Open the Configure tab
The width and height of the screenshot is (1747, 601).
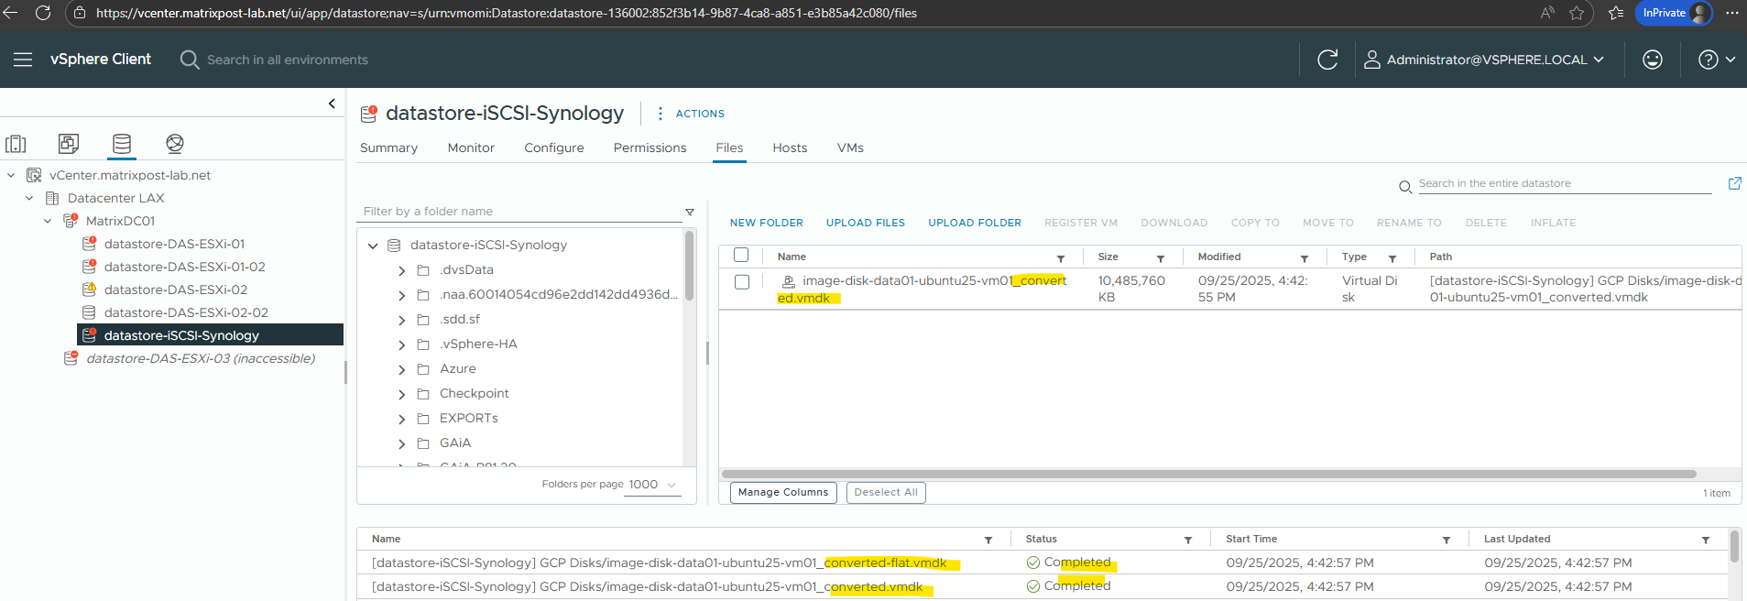[554, 148]
